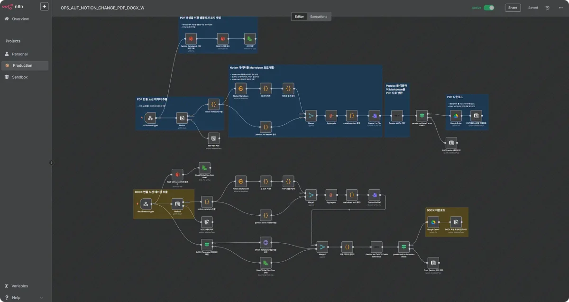569x302 pixels.
Task: Open the Convert to File node
Action: pyautogui.click(x=375, y=115)
